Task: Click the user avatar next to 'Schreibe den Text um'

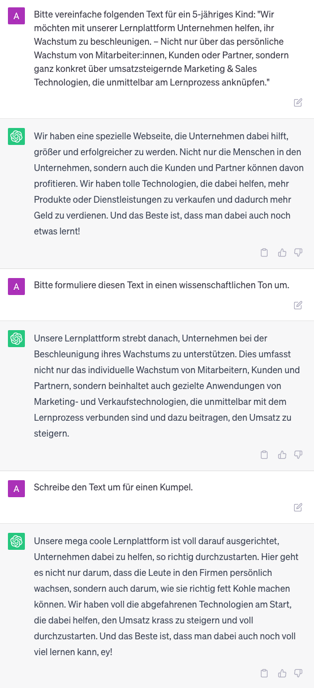Action: [16, 489]
